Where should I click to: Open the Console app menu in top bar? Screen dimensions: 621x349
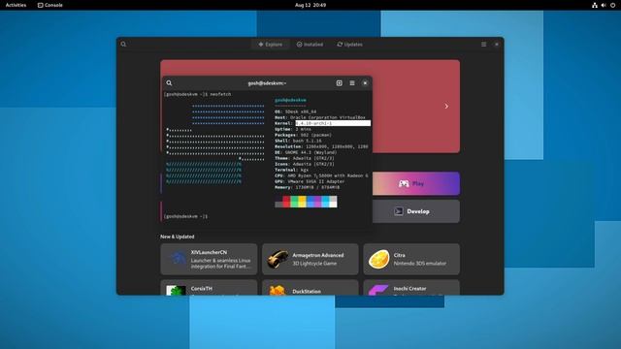tap(49, 5)
